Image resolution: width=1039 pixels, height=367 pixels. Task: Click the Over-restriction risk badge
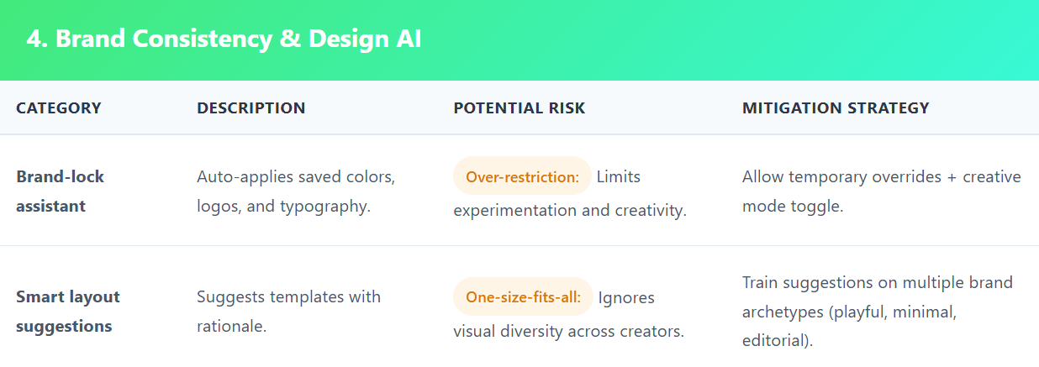click(523, 177)
